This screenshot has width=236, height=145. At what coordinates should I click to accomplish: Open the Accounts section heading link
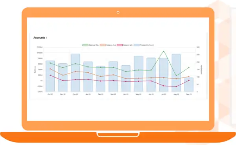click(x=39, y=38)
